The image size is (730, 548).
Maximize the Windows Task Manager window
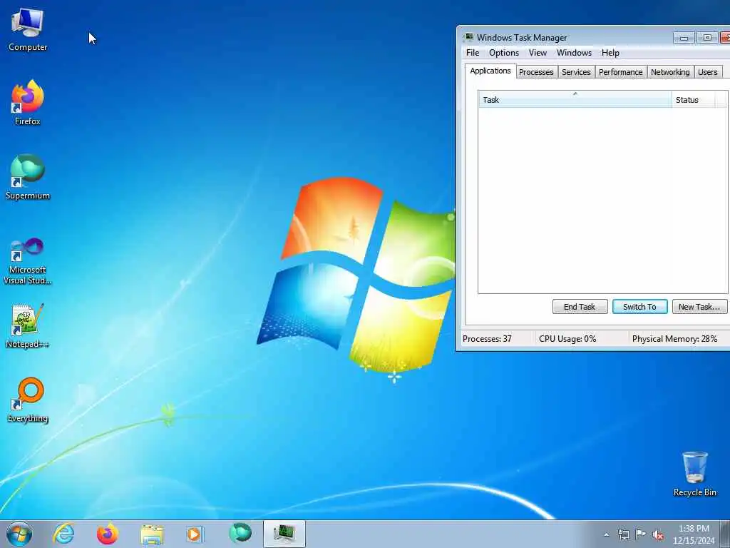point(707,38)
